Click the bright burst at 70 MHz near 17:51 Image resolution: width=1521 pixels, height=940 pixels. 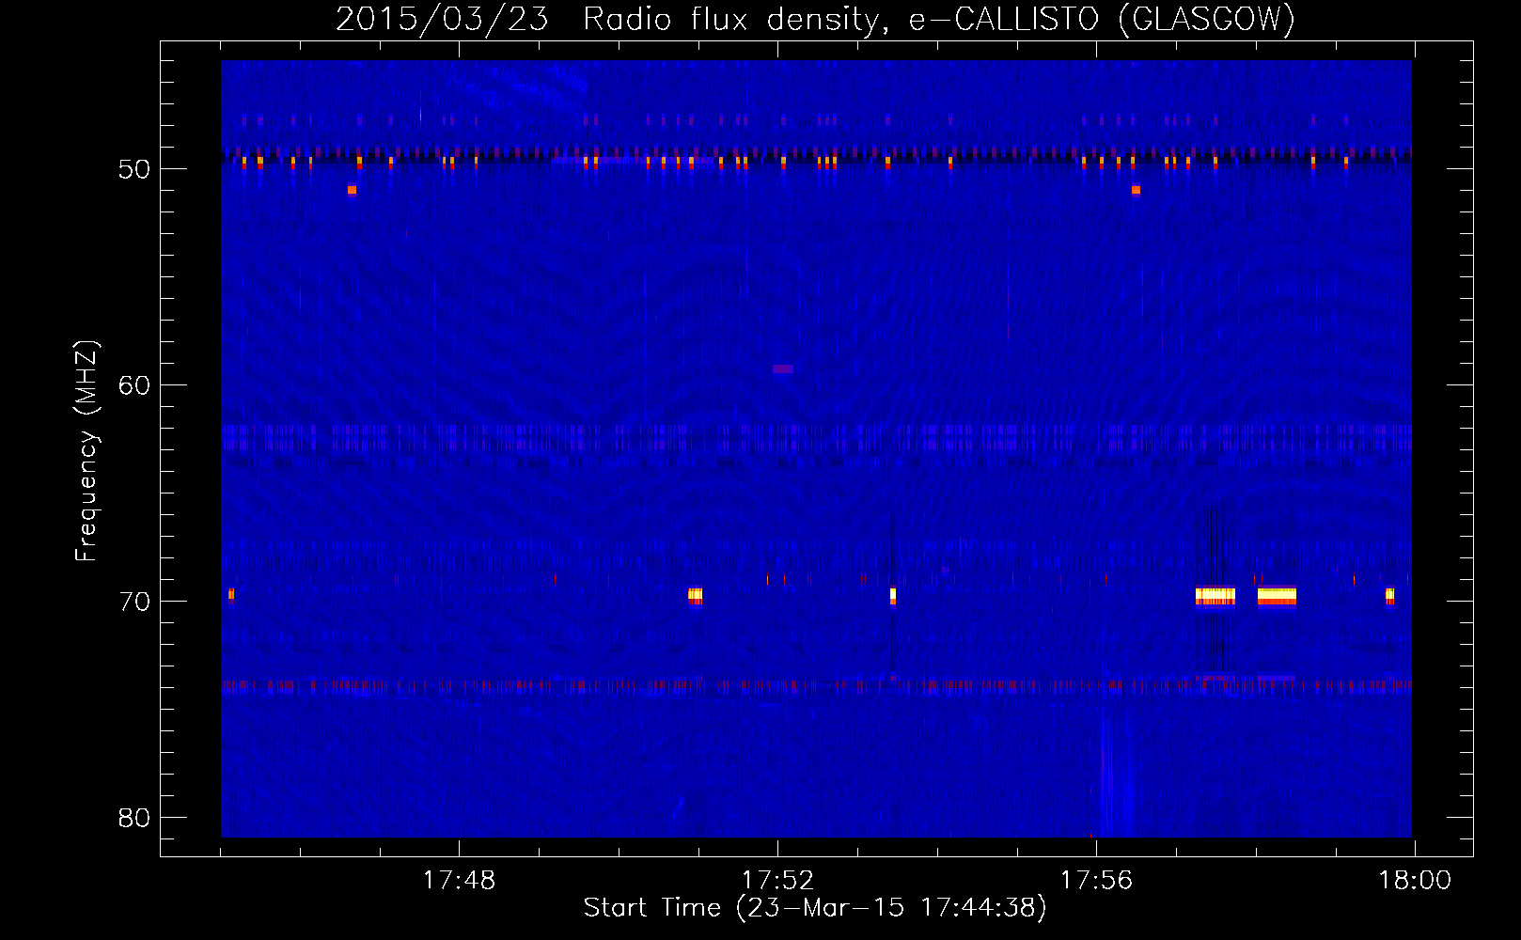695,595
